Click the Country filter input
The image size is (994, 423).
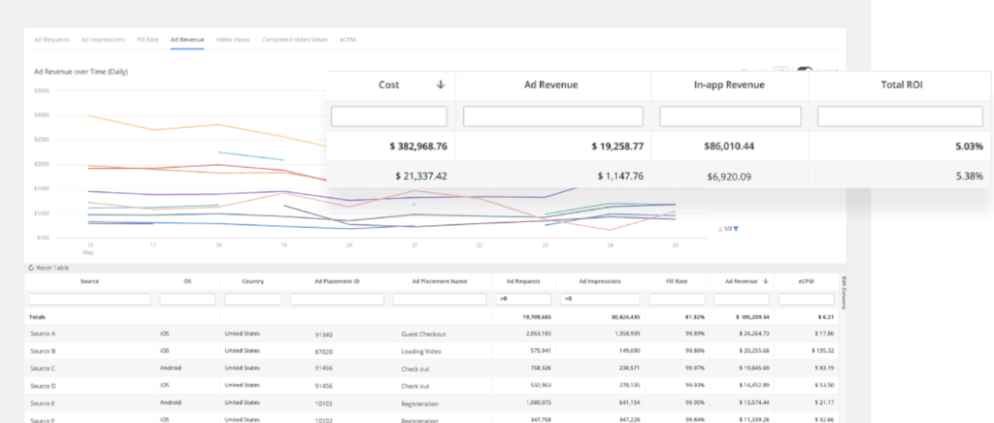[253, 299]
